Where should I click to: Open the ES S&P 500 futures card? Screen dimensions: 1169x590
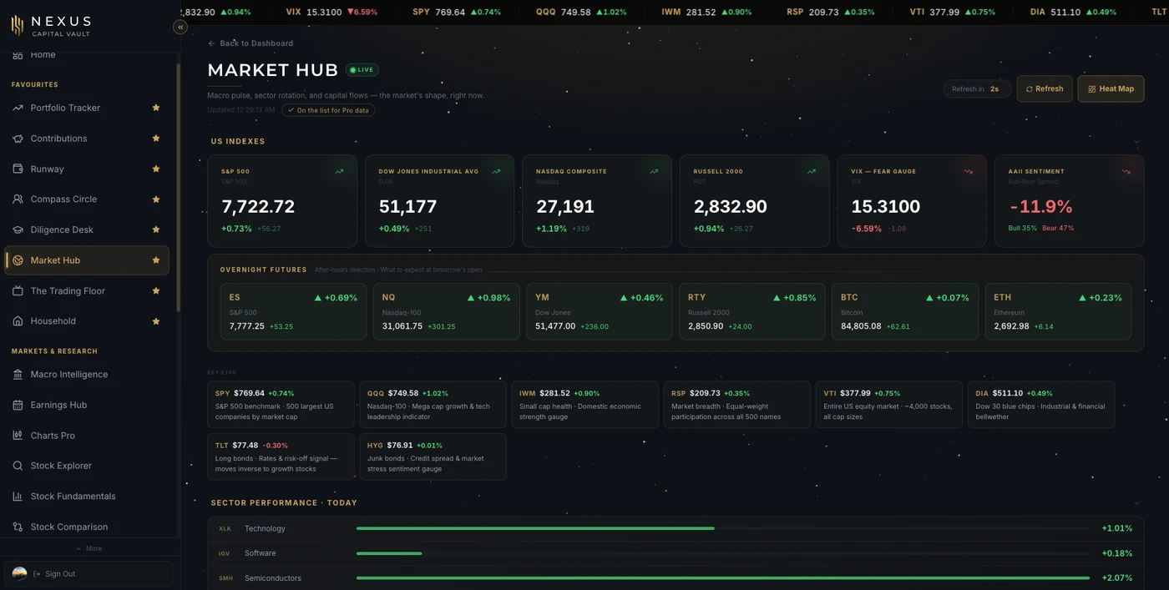click(x=293, y=311)
